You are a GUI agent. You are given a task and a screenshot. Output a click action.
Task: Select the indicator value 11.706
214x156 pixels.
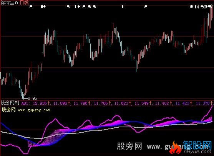pos(101,103)
